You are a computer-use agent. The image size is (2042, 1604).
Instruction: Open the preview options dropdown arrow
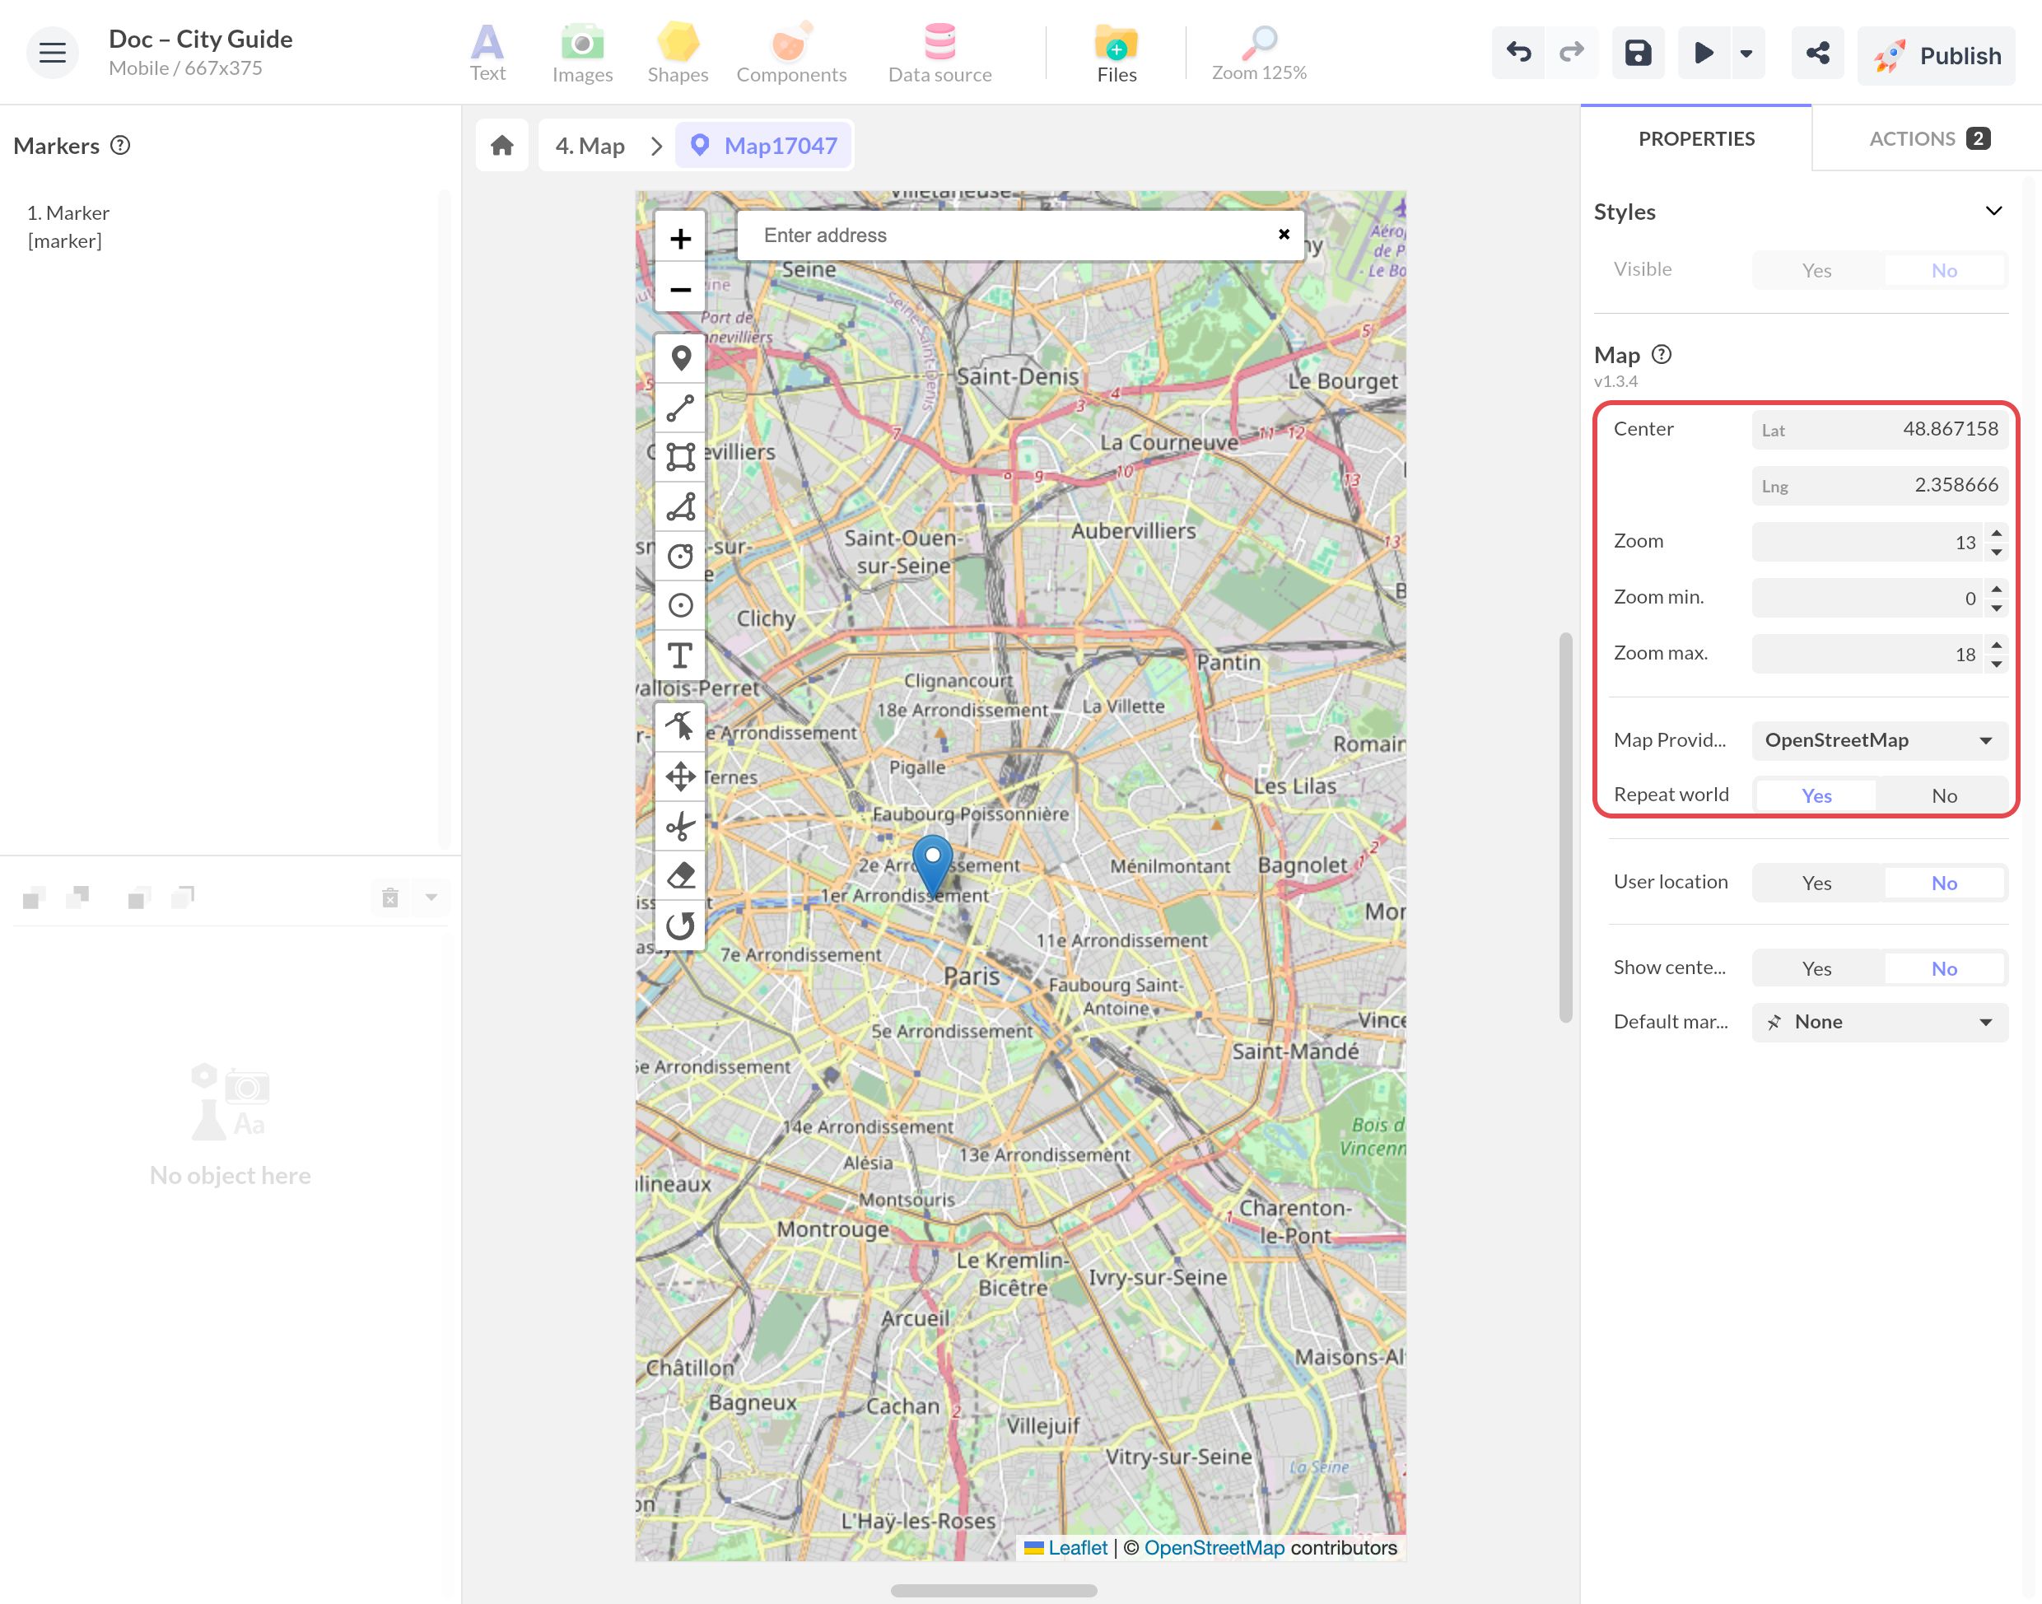(1746, 53)
